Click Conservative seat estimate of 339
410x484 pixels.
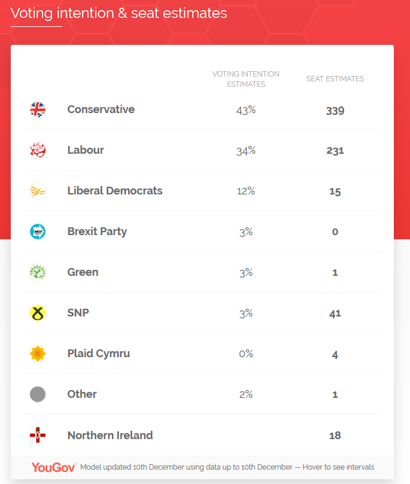(335, 110)
